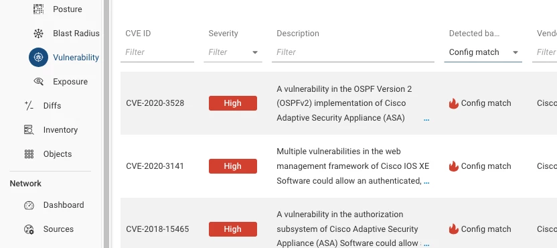Click the flame icon for CVE-2018-15465
557x248 pixels.
(x=454, y=229)
